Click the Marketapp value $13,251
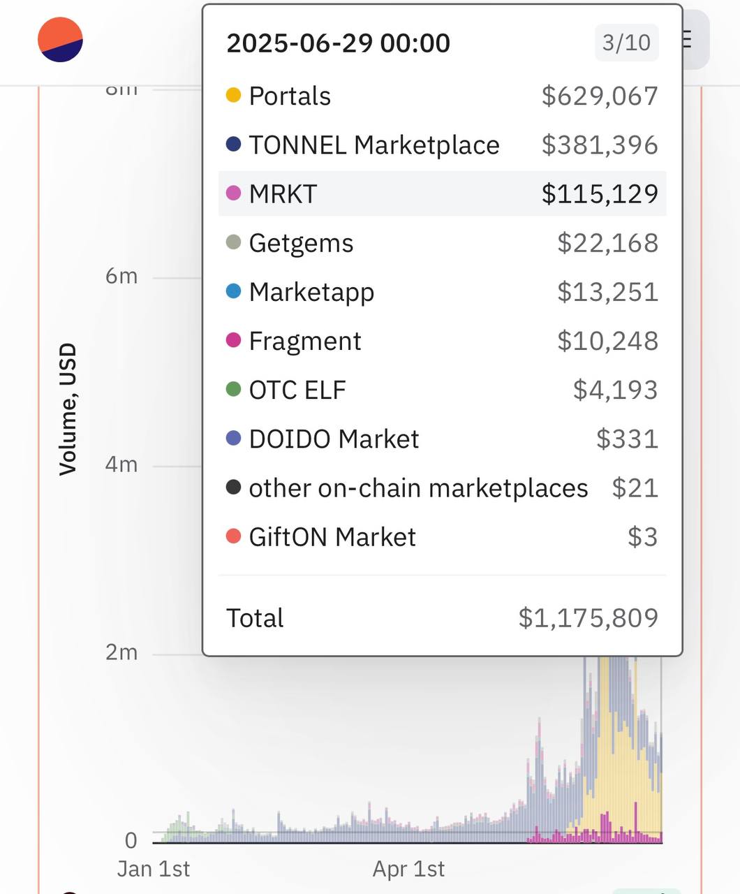 607,292
